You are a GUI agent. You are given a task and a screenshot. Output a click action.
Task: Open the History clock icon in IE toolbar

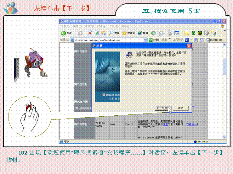pyautogui.click(x=153, y=33)
